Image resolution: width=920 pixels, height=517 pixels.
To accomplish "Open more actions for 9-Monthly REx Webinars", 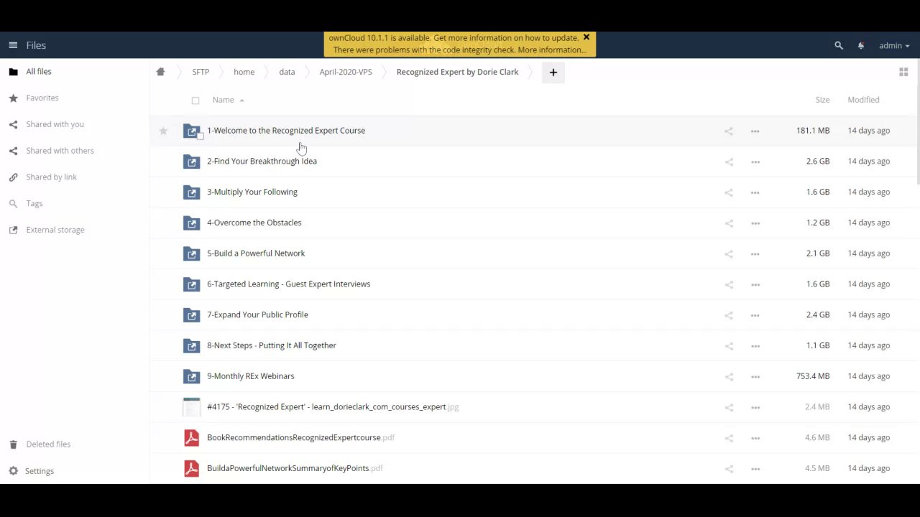I will click(755, 376).
